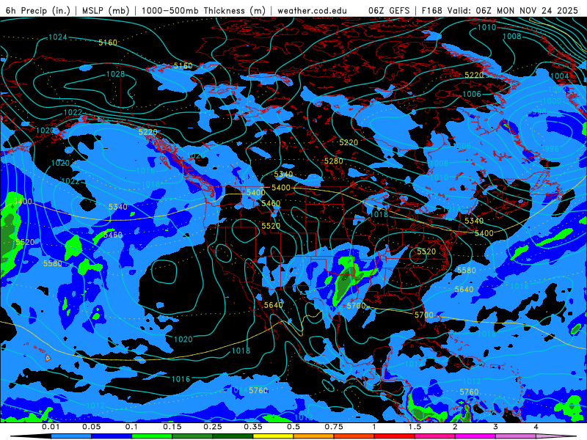The image size is (587, 440).
Task: Click the bright green 0.1–0.15 legend swatch
Action: [152, 436]
